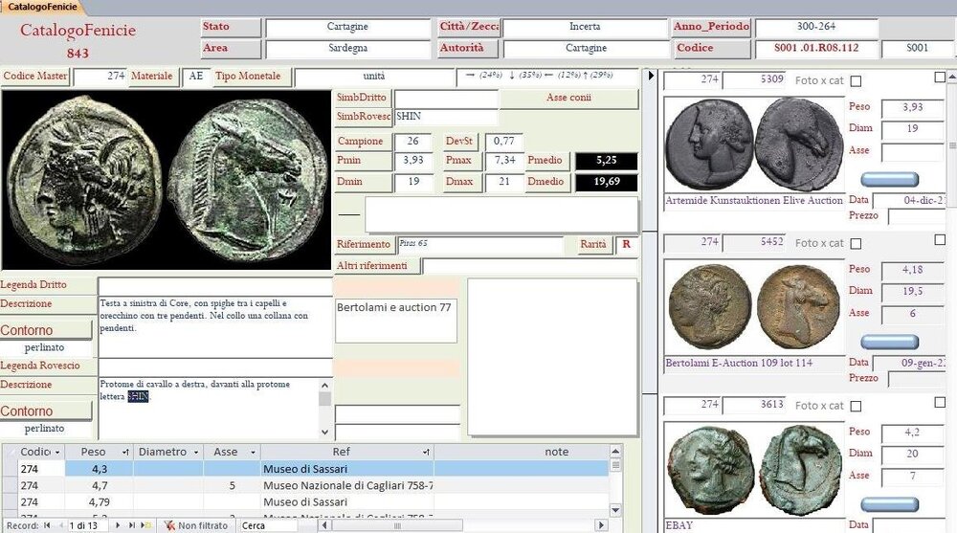
Task: Click the Non filtrato filter indicator
Action: (196, 525)
